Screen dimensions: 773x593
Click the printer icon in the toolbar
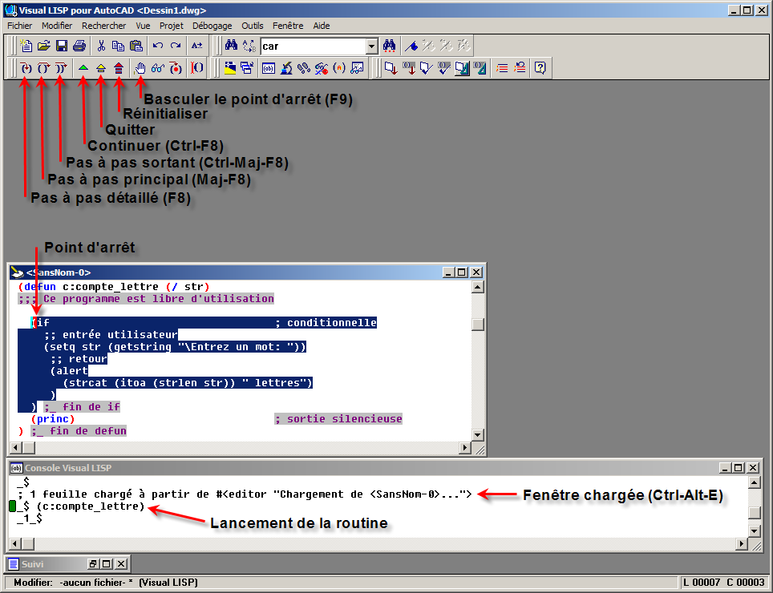click(79, 46)
